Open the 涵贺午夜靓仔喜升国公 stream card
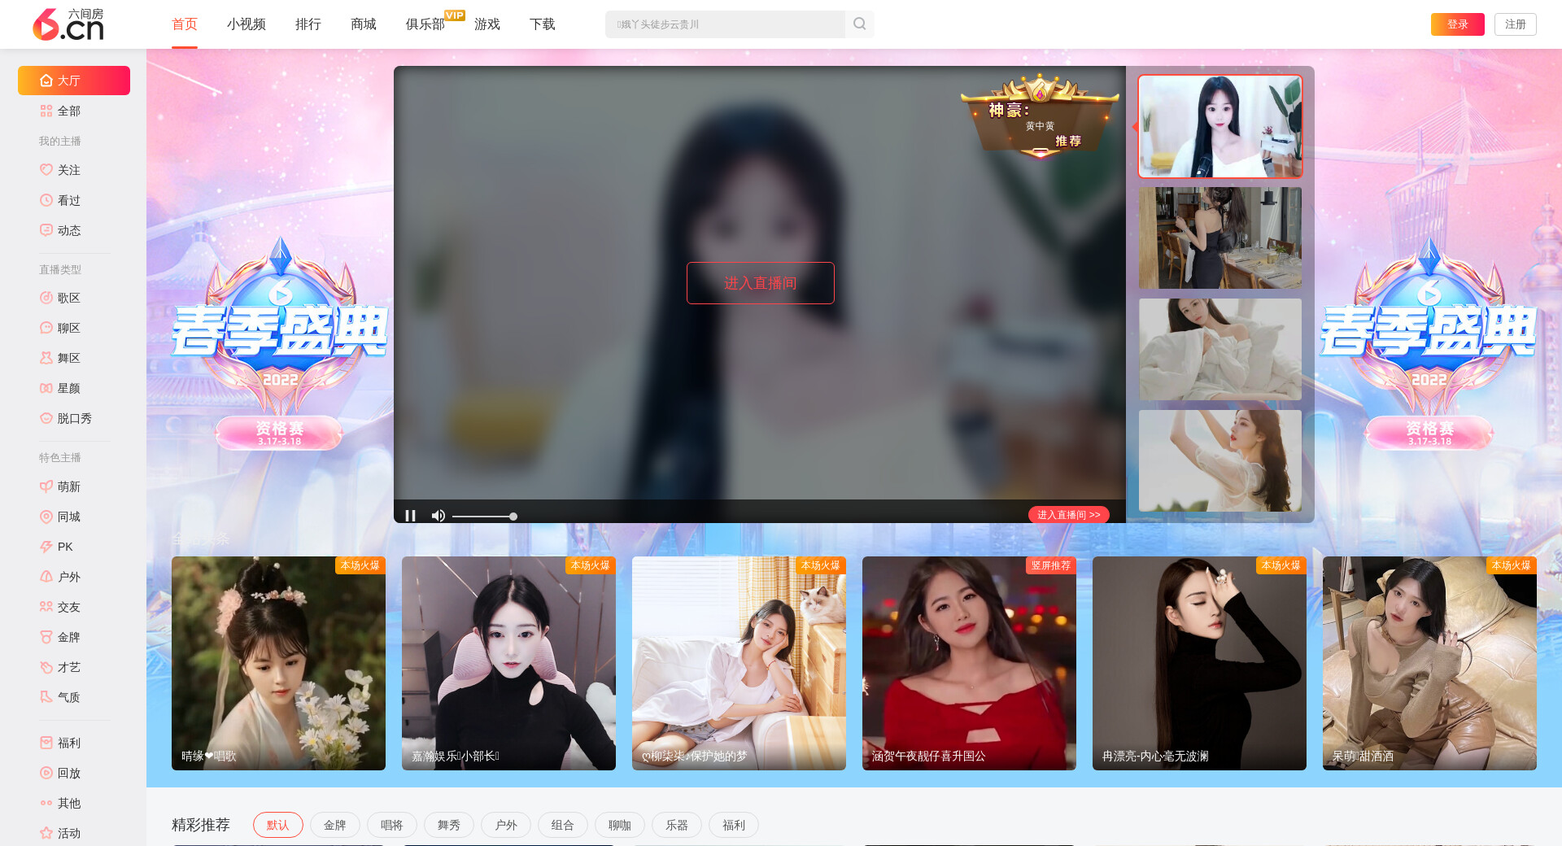 point(969,663)
